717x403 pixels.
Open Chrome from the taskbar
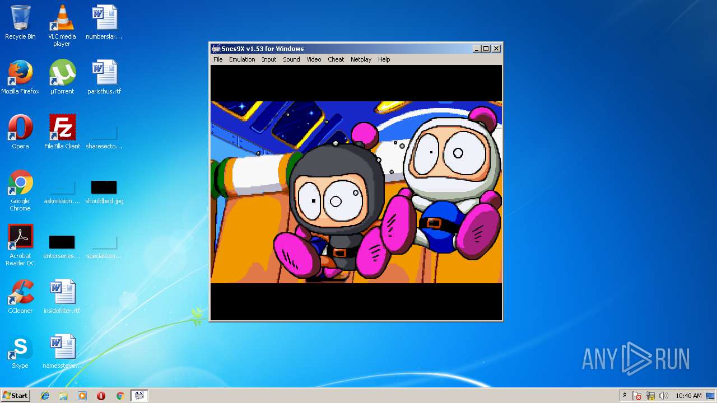pos(120,396)
